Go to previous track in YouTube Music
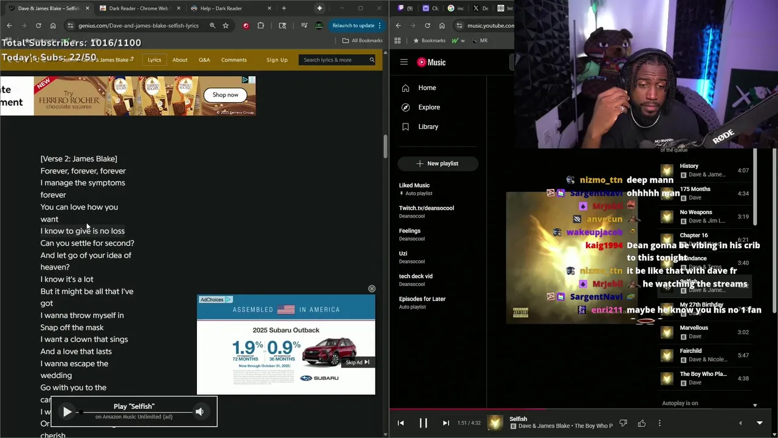The width and height of the screenshot is (778, 438). (x=401, y=423)
